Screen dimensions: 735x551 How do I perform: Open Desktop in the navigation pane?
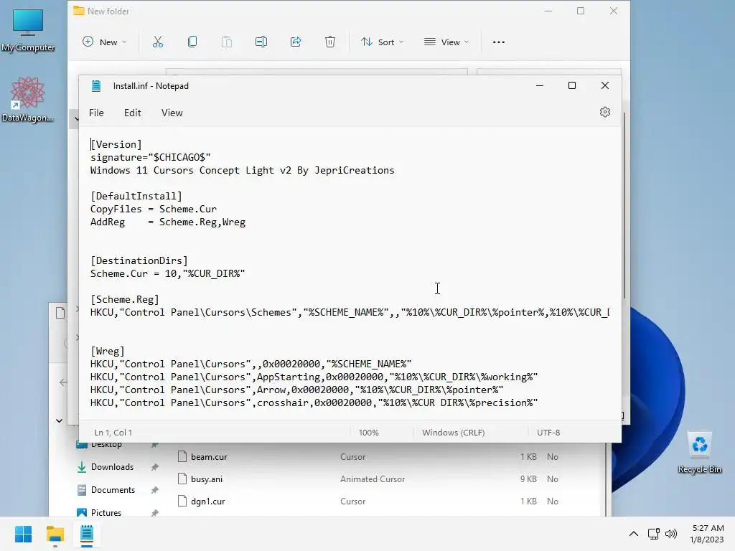106,445
